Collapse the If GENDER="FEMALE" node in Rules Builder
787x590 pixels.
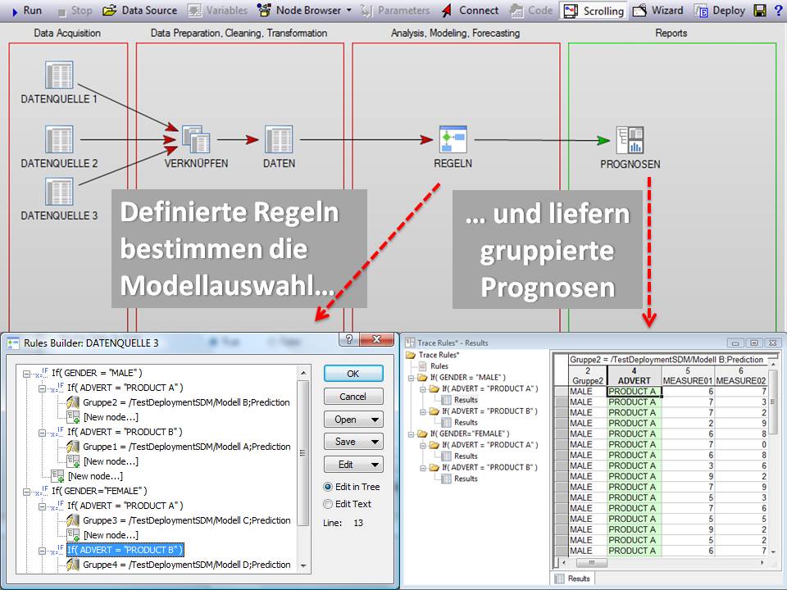coord(27,491)
